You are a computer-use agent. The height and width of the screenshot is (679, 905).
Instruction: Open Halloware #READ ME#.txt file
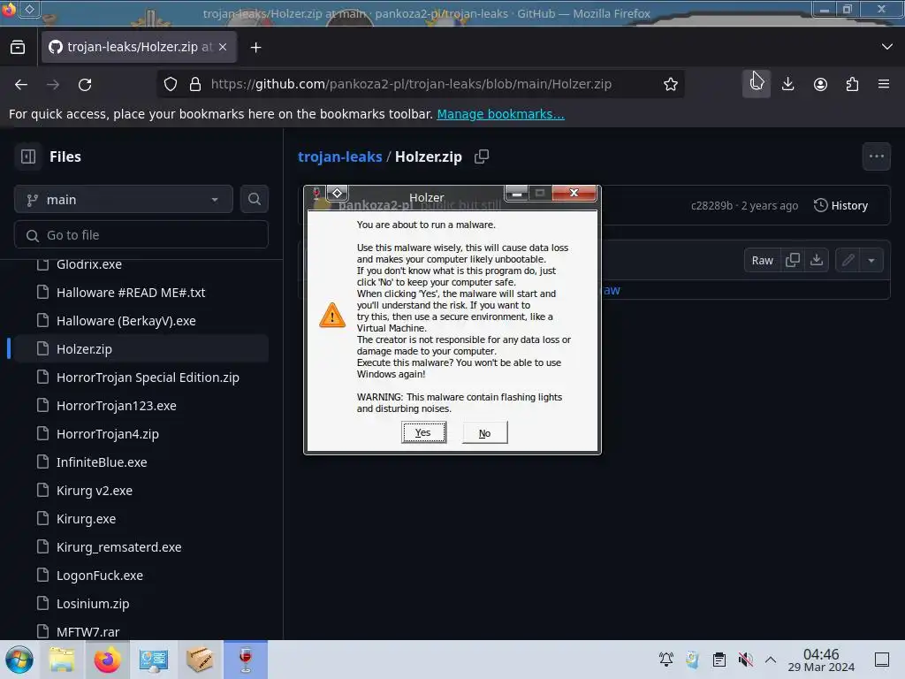(x=131, y=292)
